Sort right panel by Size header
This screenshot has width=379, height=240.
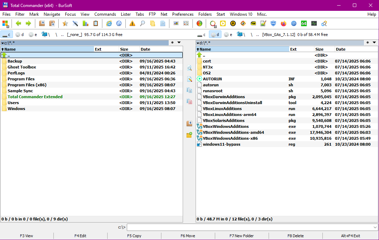click(325, 49)
